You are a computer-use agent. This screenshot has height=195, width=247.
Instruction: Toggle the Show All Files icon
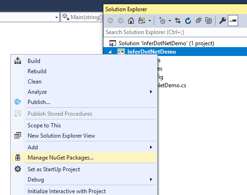coord(209,21)
